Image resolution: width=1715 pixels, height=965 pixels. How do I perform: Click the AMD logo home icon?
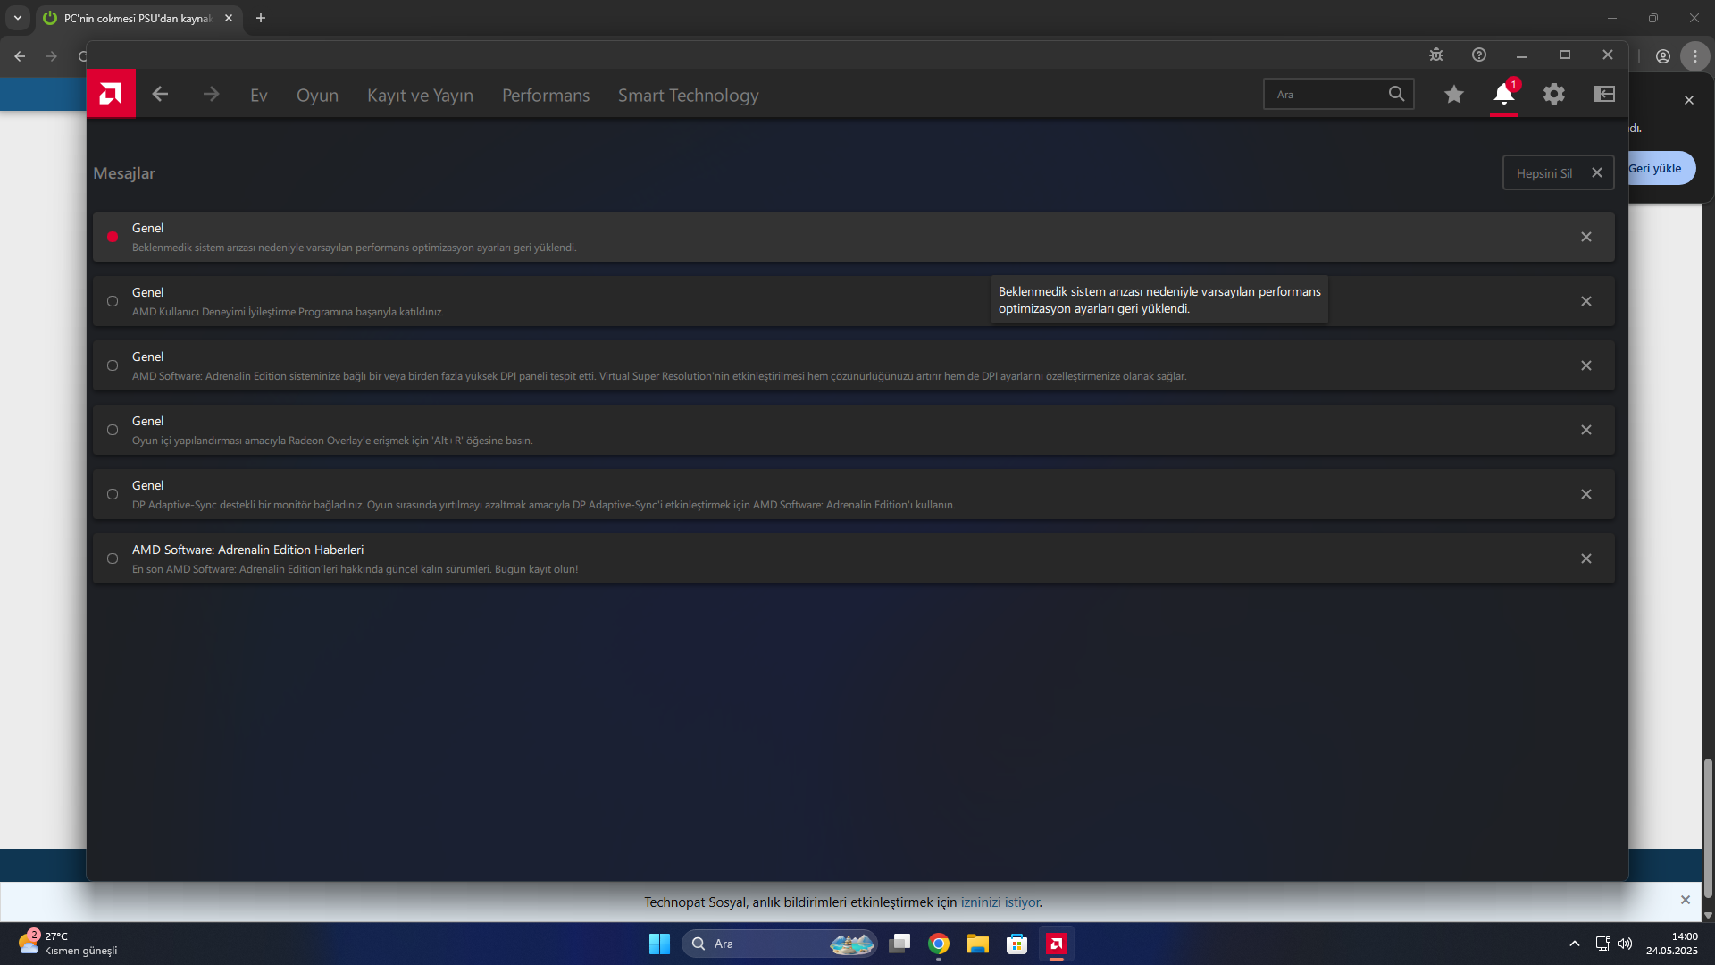point(111,94)
